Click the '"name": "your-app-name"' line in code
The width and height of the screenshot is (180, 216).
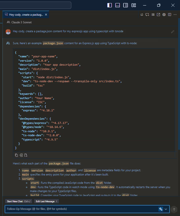pyautogui.click(x=38, y=56)
